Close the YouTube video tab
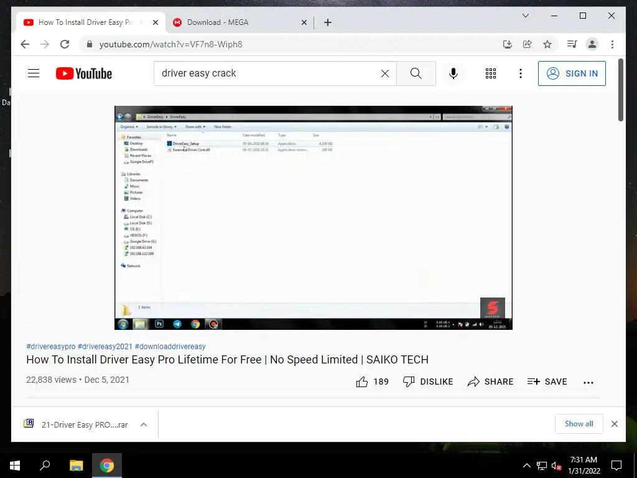Image resolution: width=637 pixels, height=478 pixels. [155, 22]
